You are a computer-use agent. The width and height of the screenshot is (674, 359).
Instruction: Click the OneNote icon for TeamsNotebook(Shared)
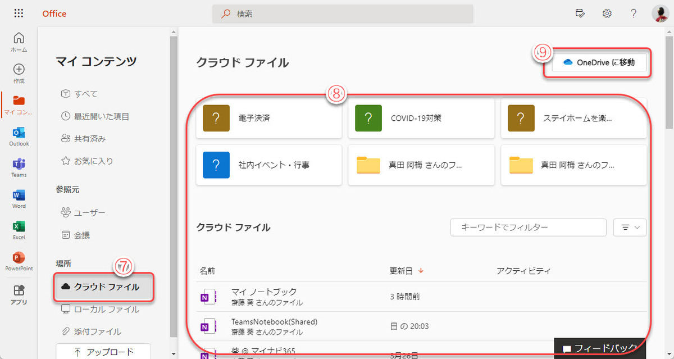point(208,326)
